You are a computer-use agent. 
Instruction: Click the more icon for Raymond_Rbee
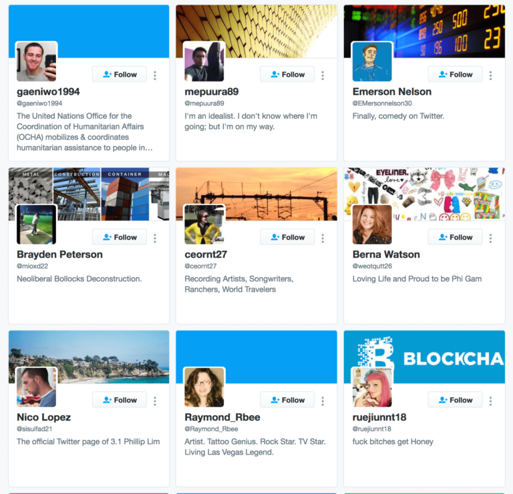click(323, 401)
